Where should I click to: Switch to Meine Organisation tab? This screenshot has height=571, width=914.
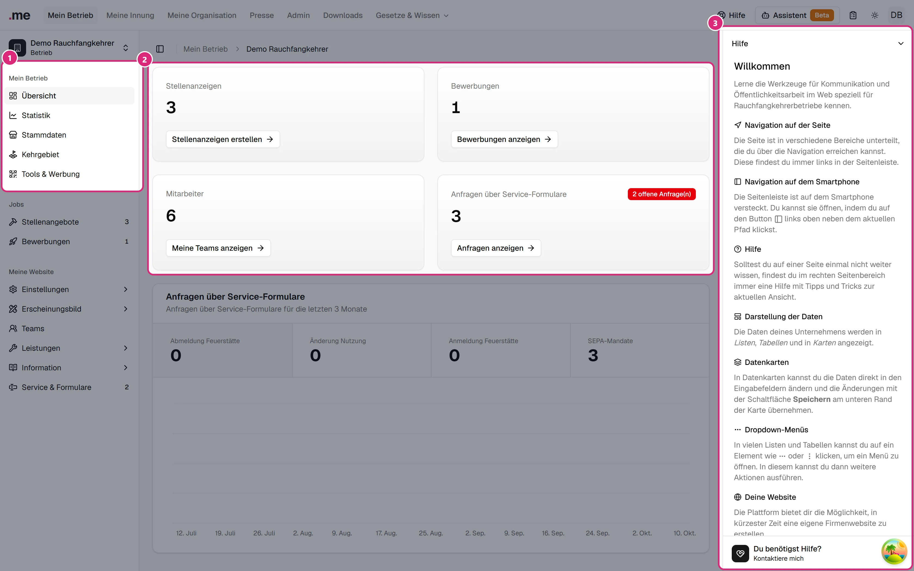(202, 15)
